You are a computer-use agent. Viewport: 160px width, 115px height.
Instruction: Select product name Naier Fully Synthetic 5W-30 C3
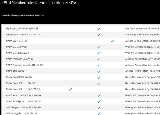23,34
